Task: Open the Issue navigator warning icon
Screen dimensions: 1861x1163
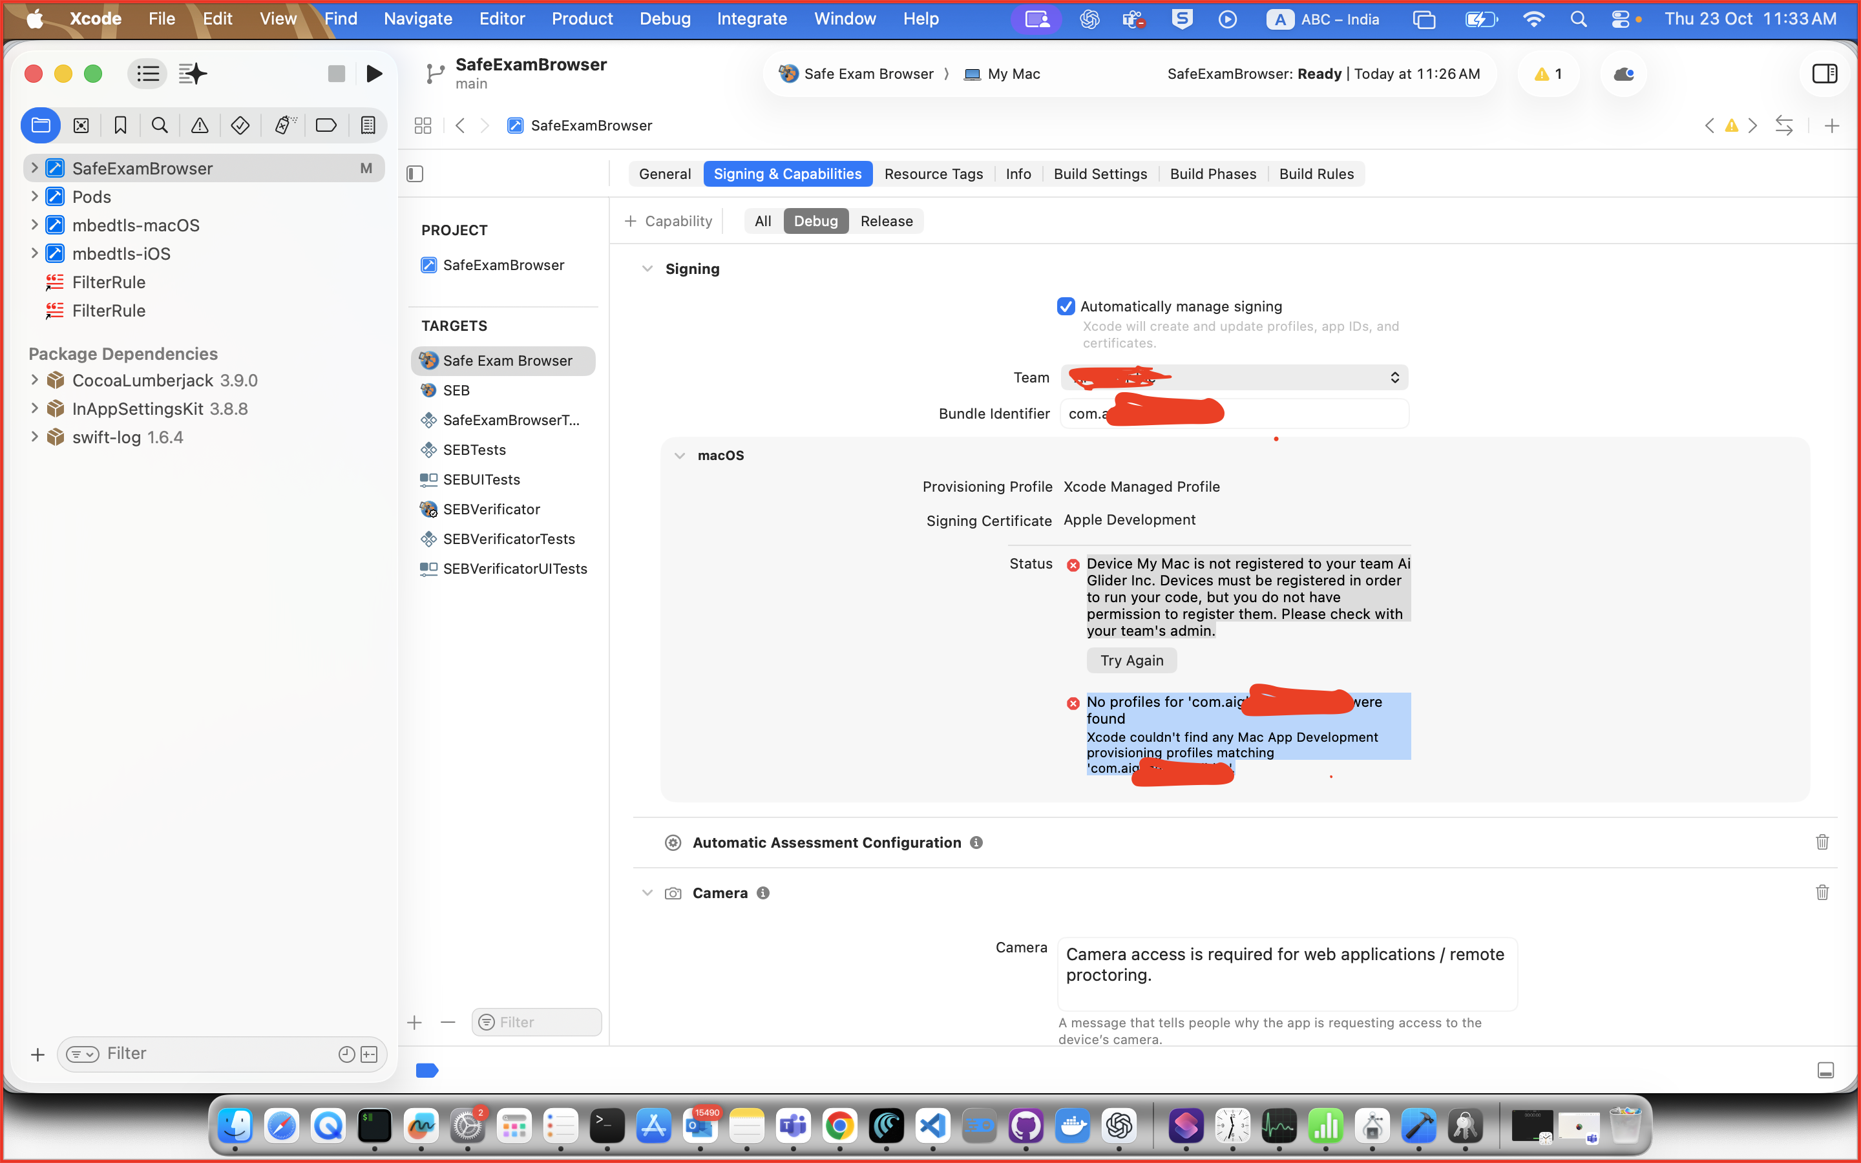Action: [199, 125]
